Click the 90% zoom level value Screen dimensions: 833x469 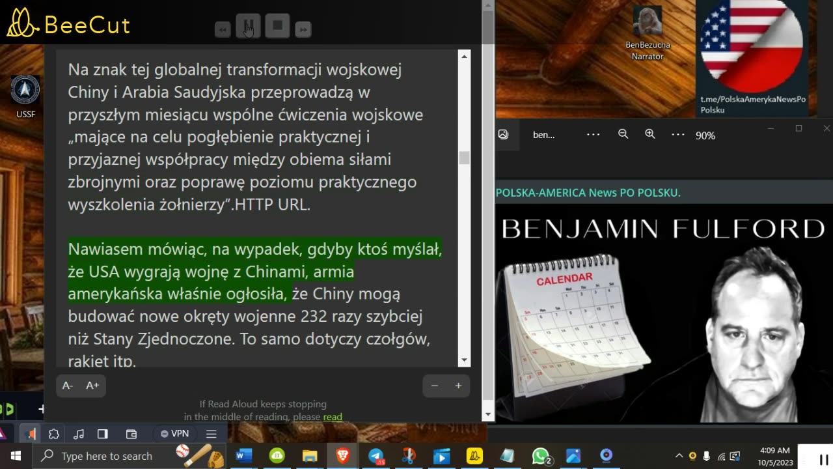point(705,135)
